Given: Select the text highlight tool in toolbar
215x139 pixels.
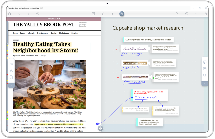Looking at the screenshot, I should click(x=93, y=14).
